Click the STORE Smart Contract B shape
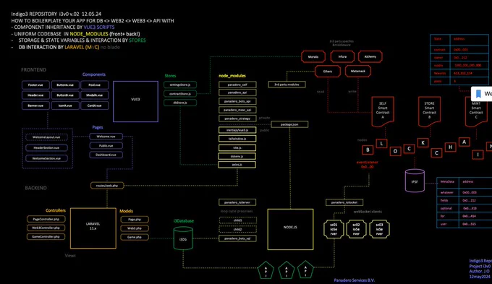 (x=429, y=111)
